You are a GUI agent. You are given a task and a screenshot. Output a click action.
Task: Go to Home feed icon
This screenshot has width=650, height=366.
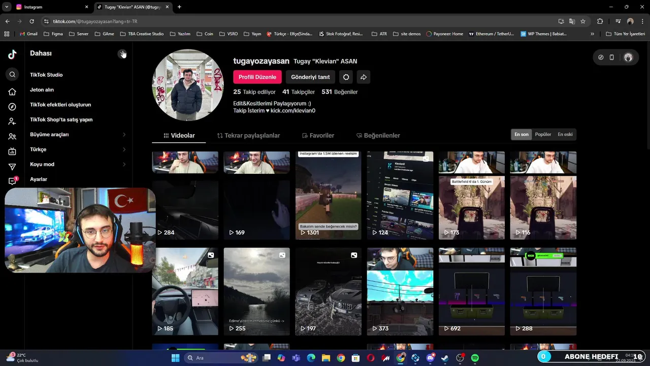(12, 92)
